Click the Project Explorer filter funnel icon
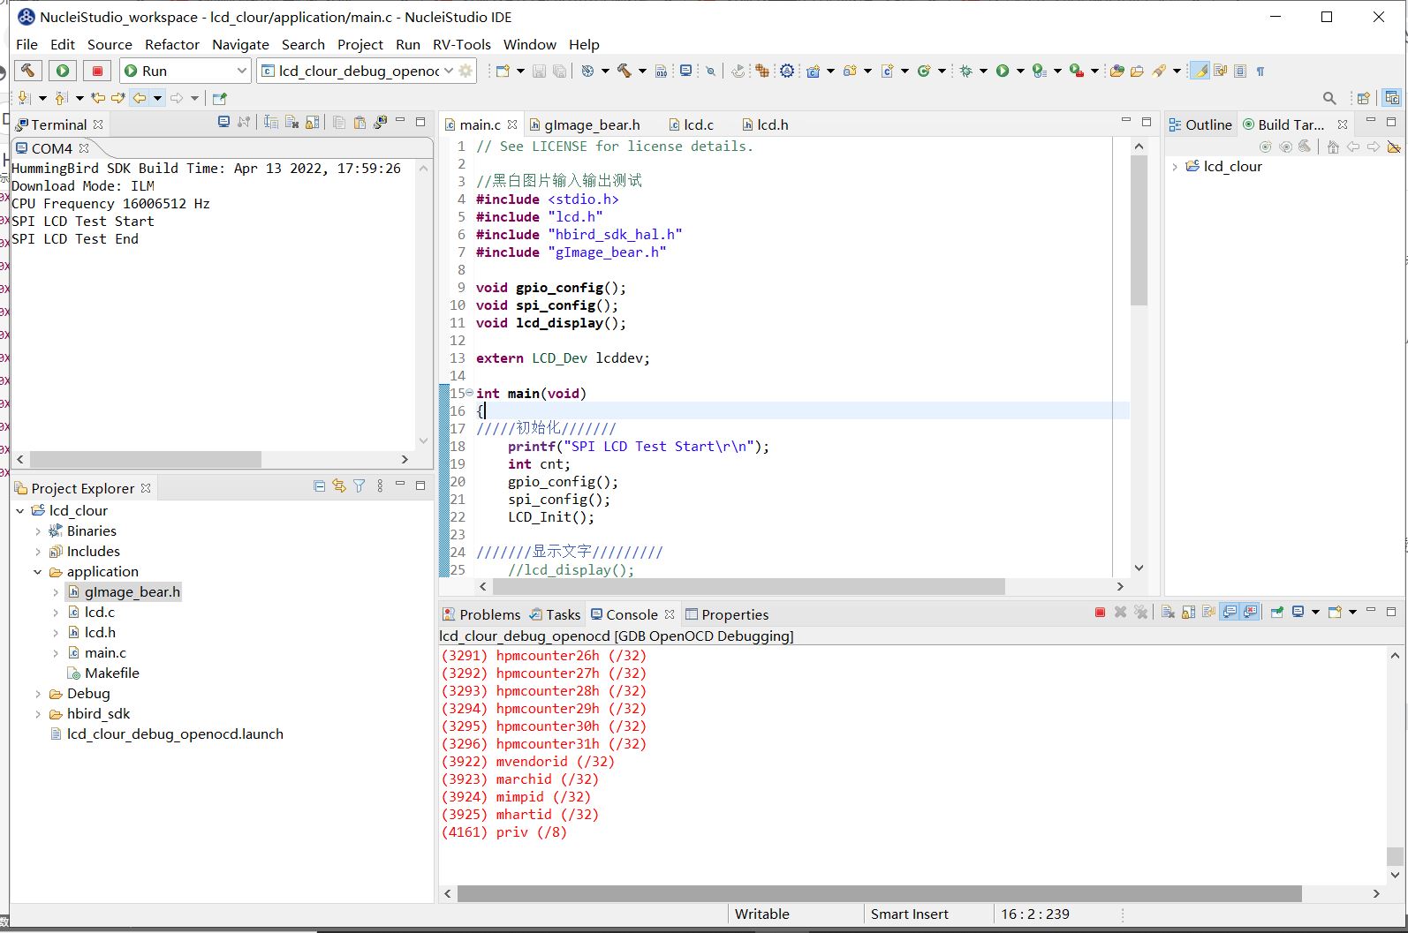This screenshot has height=933, width=1408. (x=360, y=486)
